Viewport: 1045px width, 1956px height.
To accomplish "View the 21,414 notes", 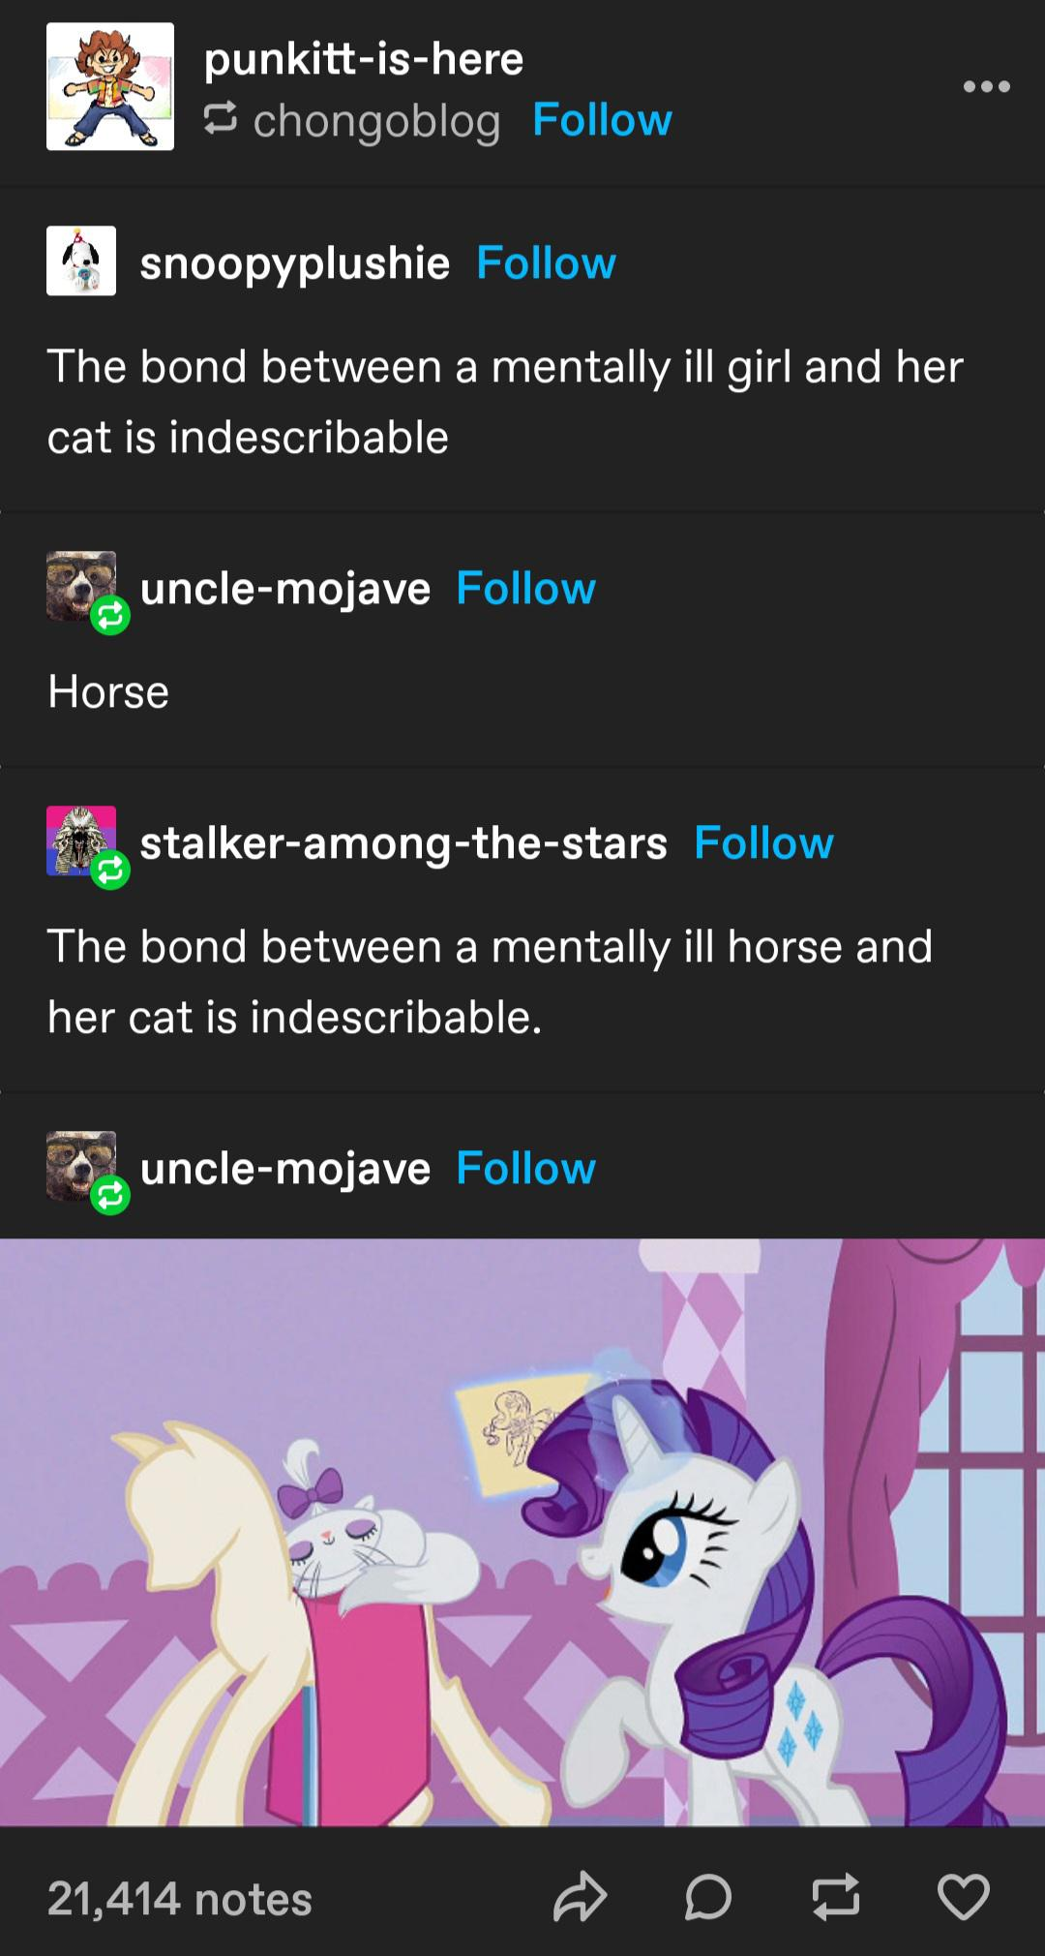I will point(180,1899).
